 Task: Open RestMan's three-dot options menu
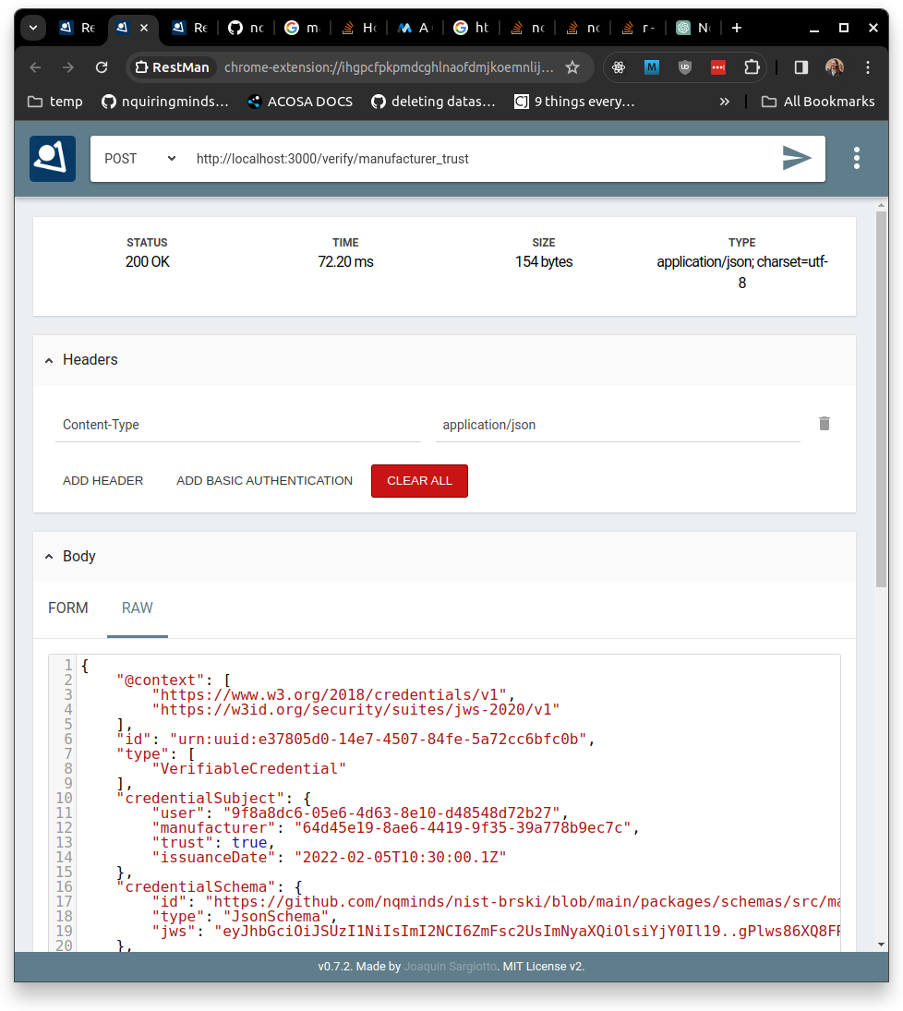(857, 158)
